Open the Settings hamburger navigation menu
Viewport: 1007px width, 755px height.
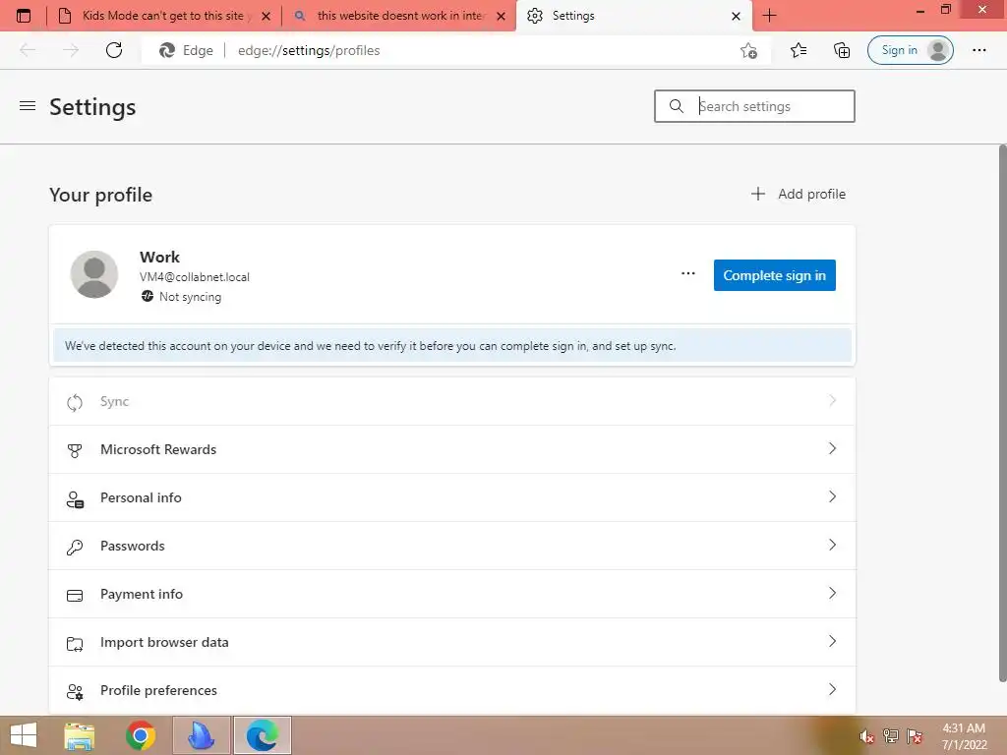pyautogui.click(x=28, y=106)
